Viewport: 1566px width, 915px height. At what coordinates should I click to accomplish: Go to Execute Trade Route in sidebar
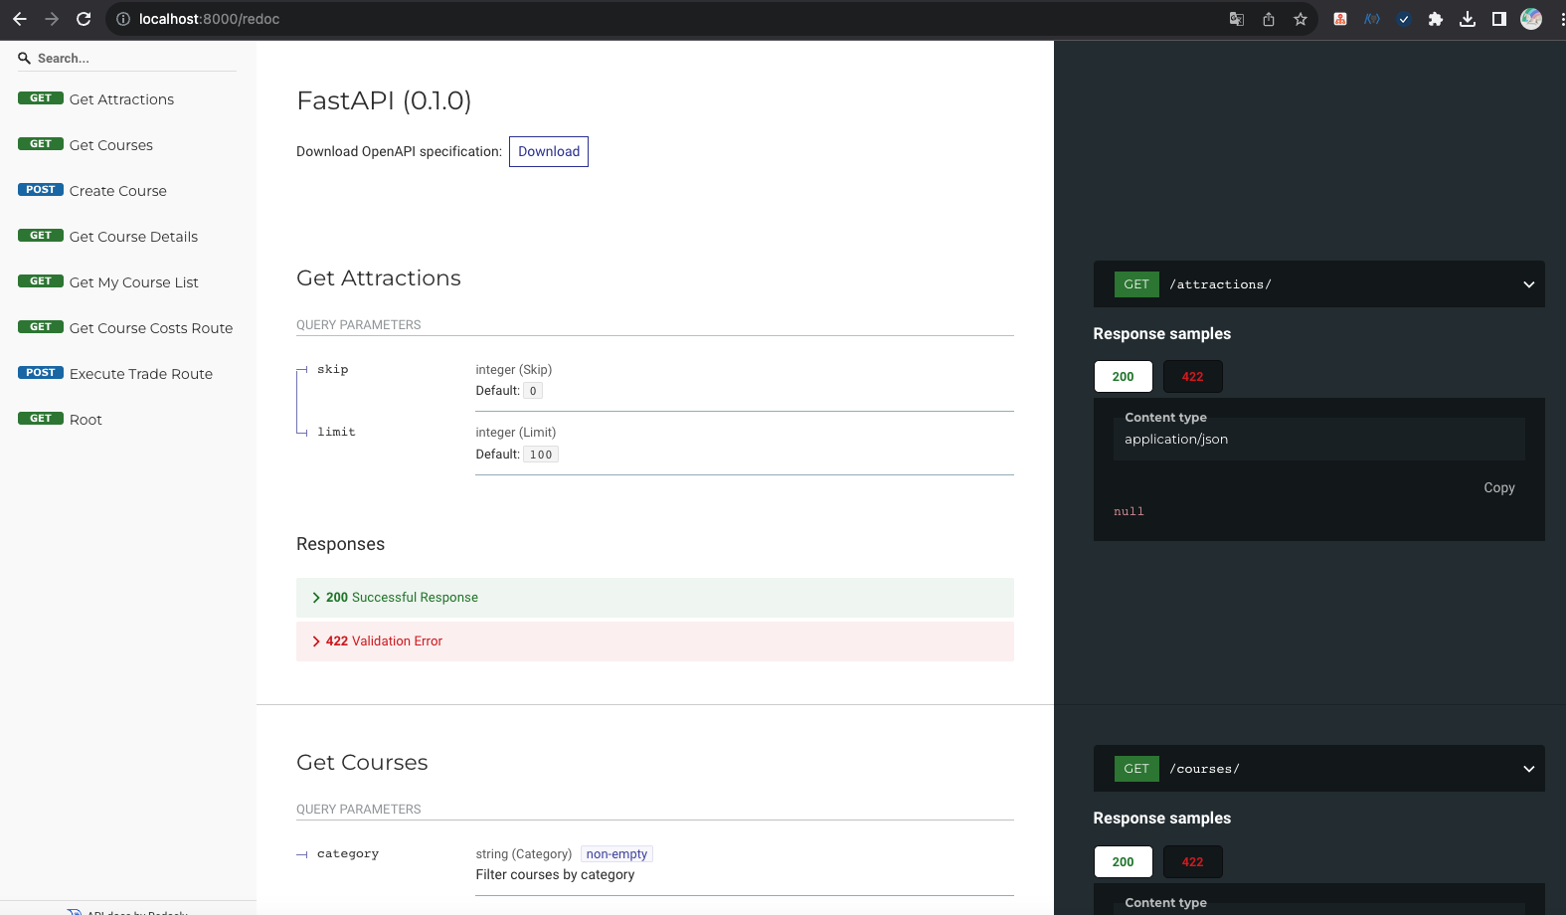point(140,374)
